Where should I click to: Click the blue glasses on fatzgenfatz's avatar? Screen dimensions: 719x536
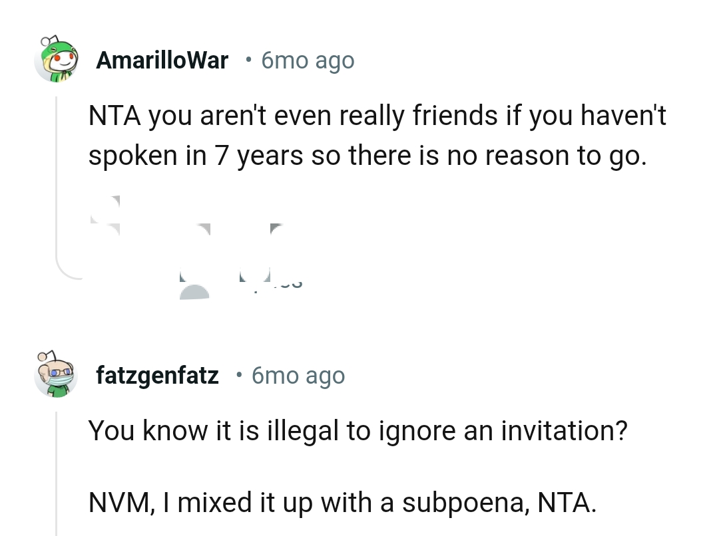pos(61,371)
